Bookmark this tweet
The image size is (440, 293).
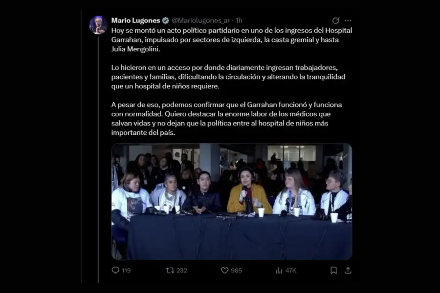(333, 270)
